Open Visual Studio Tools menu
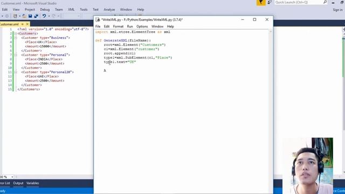 point(84,10)
